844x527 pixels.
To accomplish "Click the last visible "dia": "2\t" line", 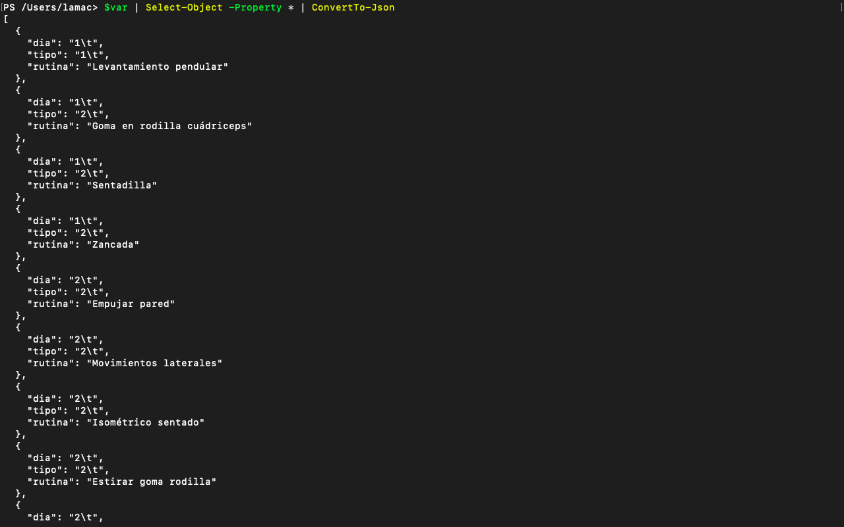I will (65, 517).
